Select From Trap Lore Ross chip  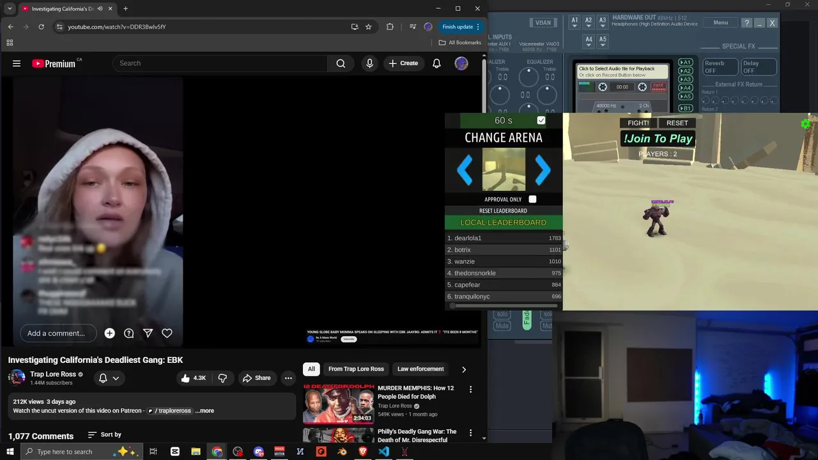pyautogui.click(x=356, y=369)
